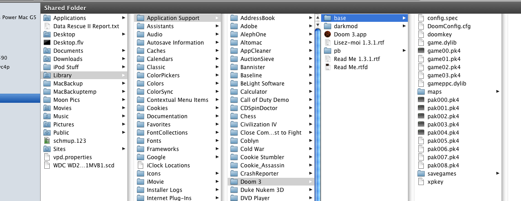Click the xpkey file icon
Screen dimensions: 521x201
coord(422,182)
